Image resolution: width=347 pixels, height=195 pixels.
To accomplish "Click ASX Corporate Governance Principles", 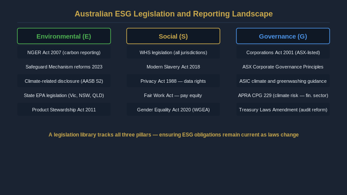I will click(x=283, y=67).
